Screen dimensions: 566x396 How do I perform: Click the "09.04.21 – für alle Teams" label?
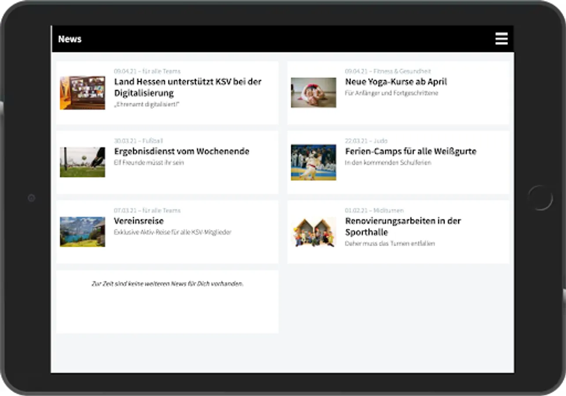click(x=147, y=71)
